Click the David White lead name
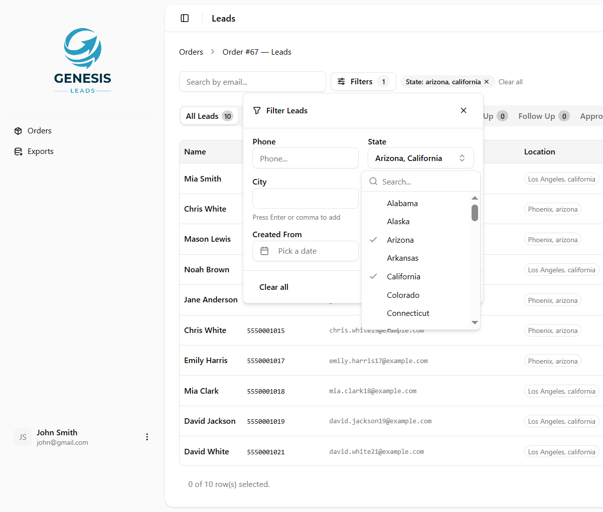Image resolution: width=603 pixels, height=512 pixels. (206, 452)
